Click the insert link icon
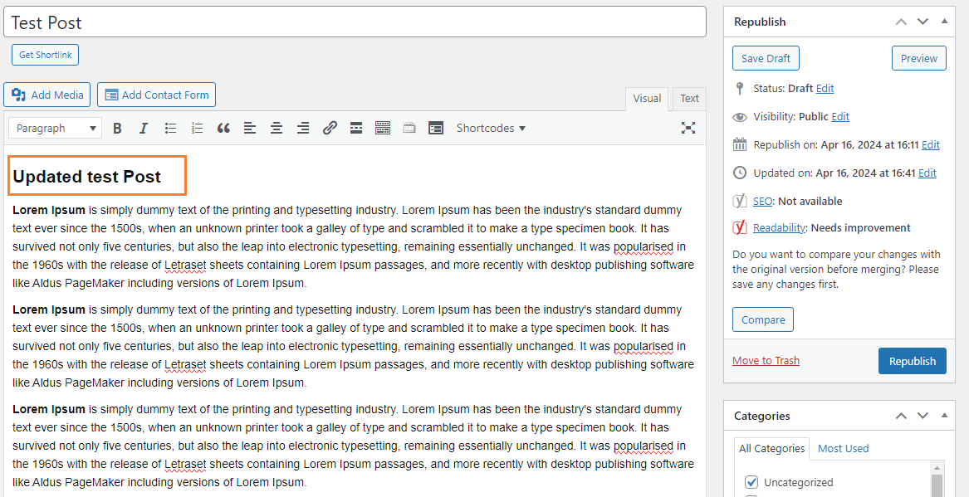969x497 pixels. click(330, 128)
